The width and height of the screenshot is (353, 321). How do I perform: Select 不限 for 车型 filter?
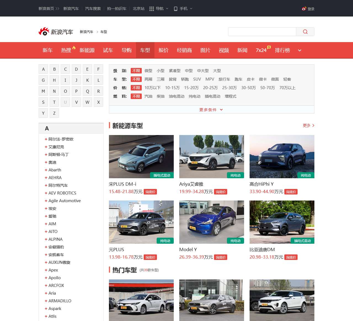point(136,79)
